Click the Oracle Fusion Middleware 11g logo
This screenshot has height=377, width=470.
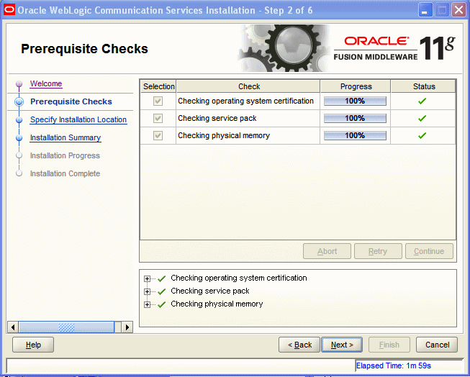tap(394, 48)
